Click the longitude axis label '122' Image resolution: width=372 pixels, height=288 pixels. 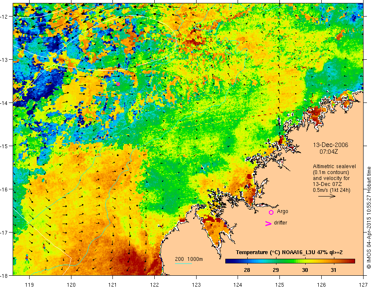[154, 285]
